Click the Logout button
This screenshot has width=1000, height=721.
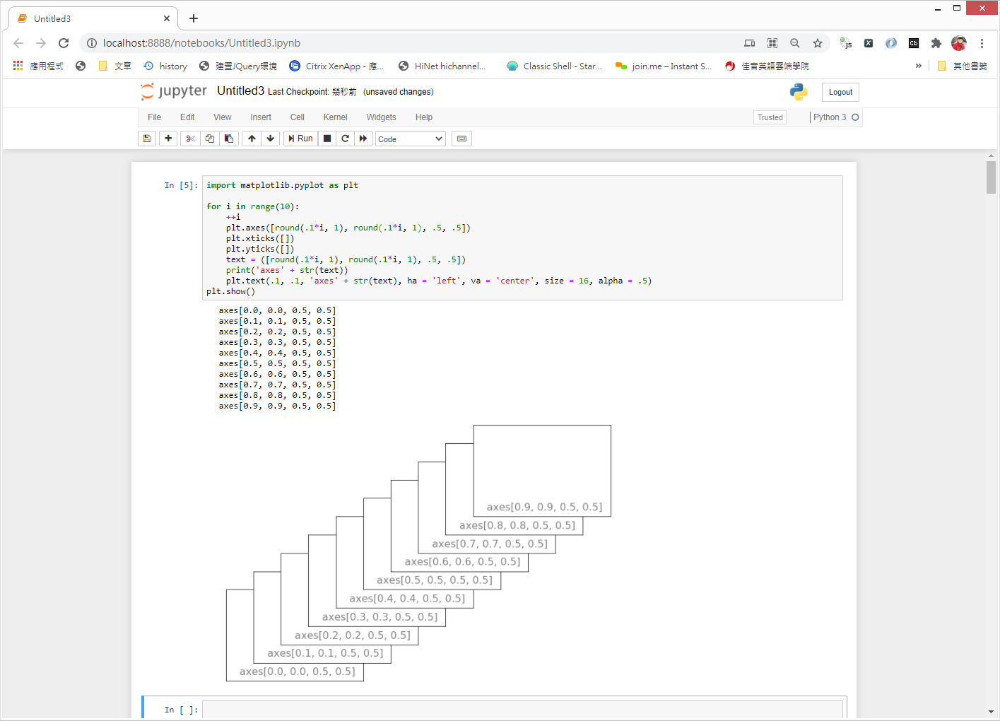pos(840,92)
